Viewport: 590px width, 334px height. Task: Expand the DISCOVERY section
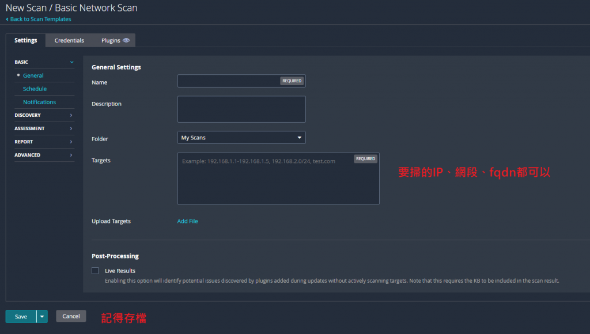(x=44, y=115)
